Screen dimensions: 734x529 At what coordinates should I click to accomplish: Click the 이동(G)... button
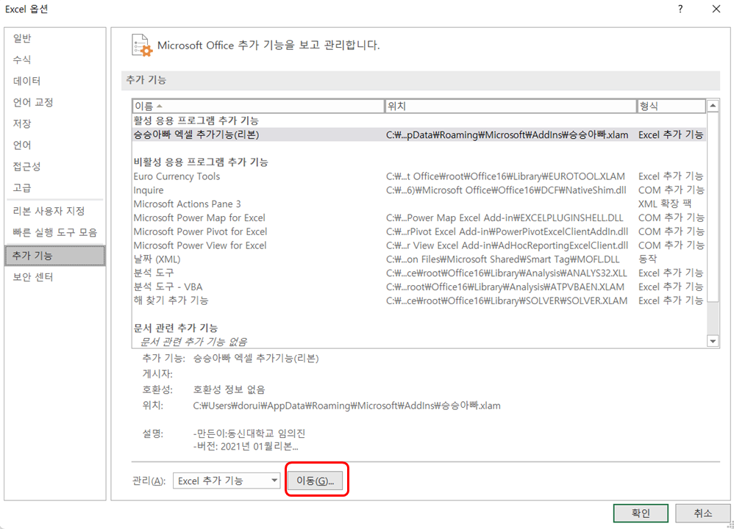tap(315, 481)
